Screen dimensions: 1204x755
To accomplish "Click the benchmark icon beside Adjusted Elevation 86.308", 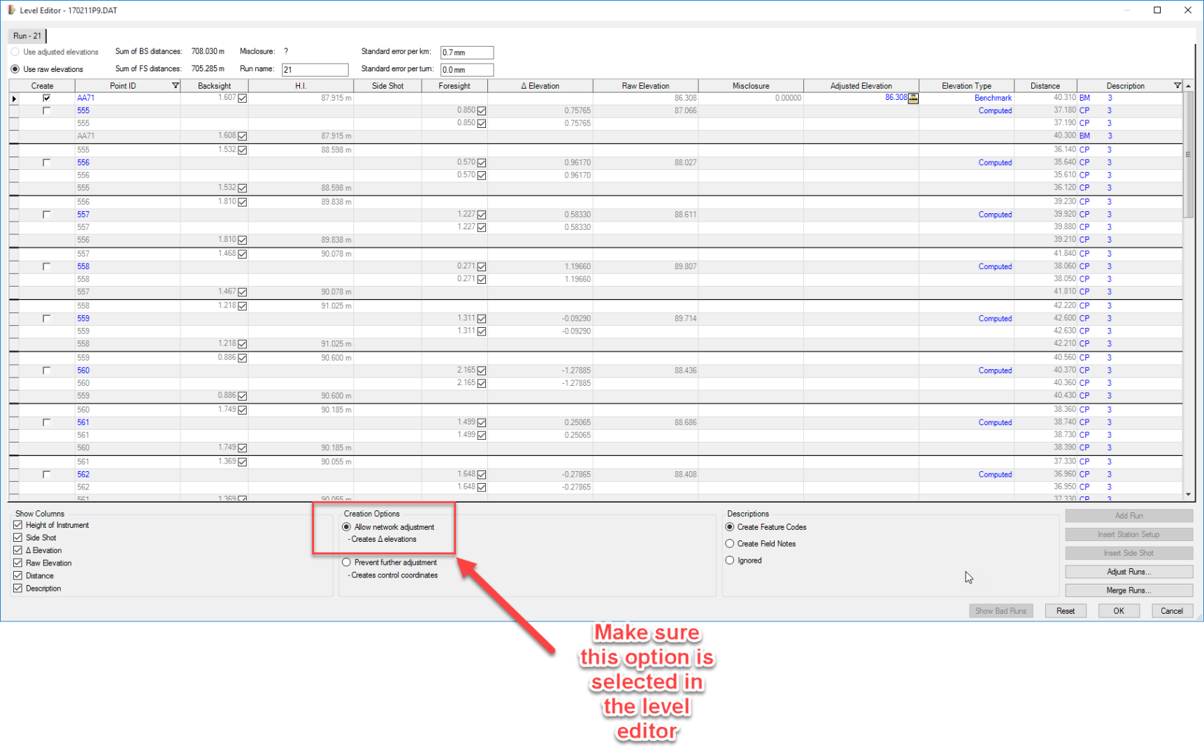I will click(913, 99).
